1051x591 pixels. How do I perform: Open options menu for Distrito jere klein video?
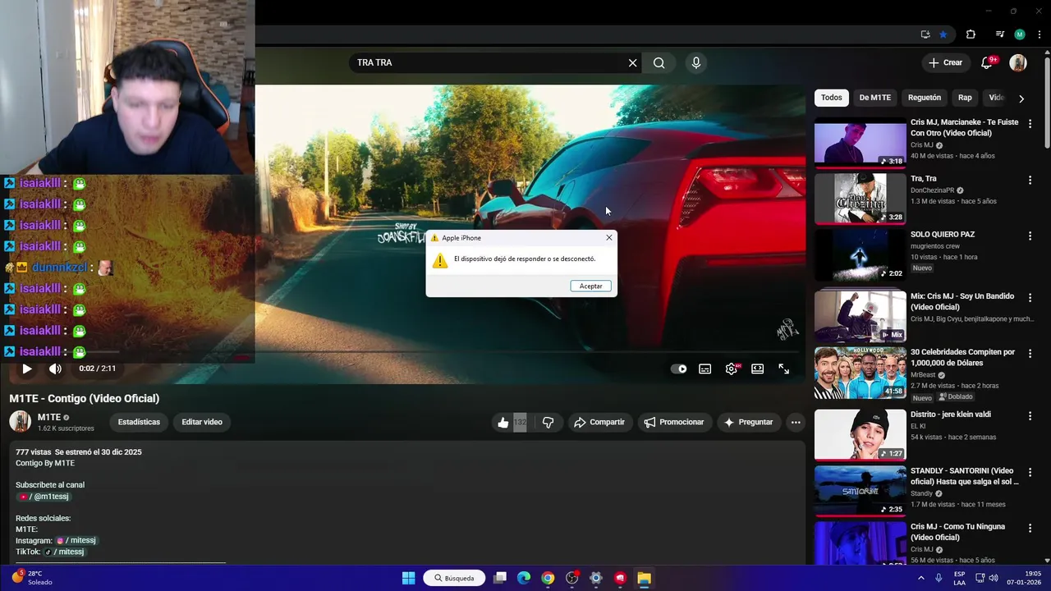pyautogui.click(x=1030, y=416)
